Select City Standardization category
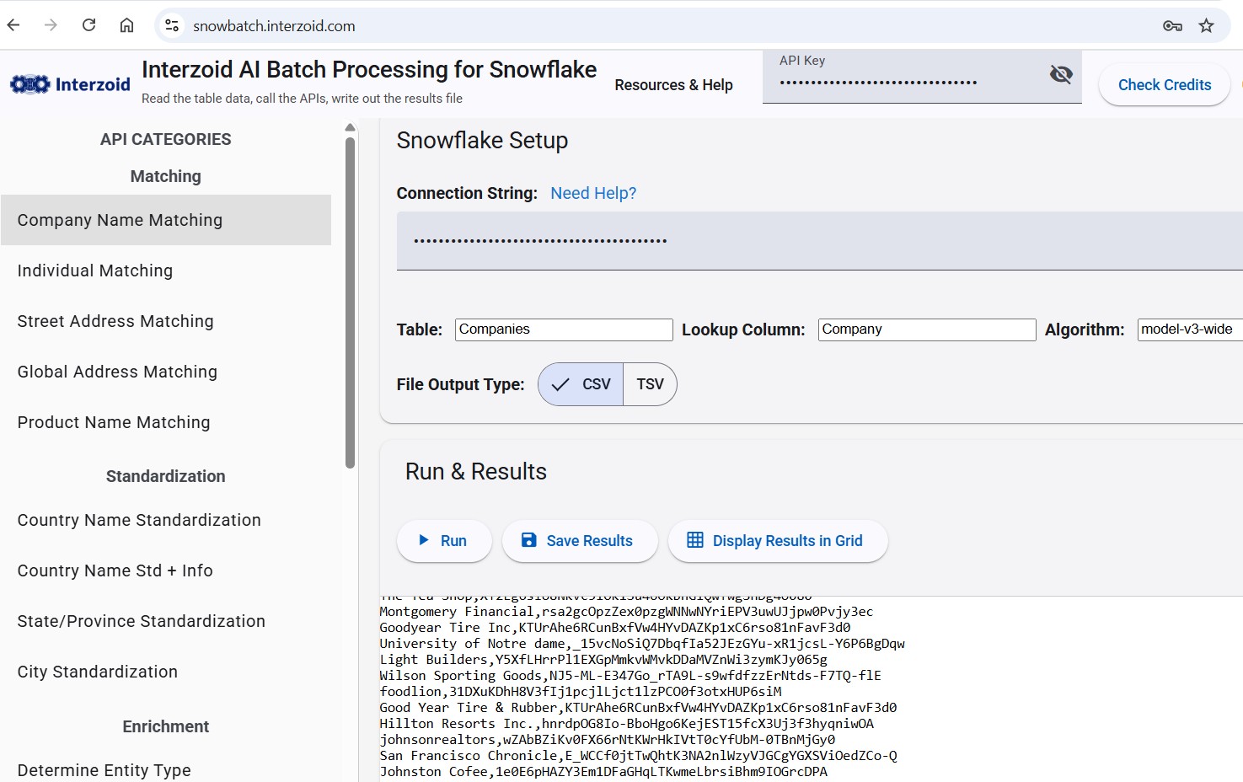The height and width of the screenshot is (782, 1243). (166, 672)
